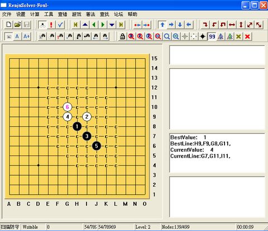Click the olive X icon
This screenshot has width=268, height=231.
click(238, 36)
